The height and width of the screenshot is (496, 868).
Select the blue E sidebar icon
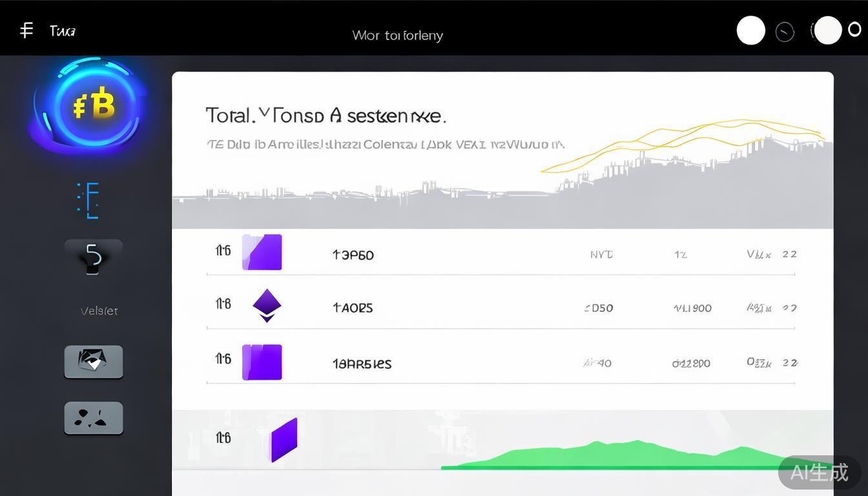(88, 200)
